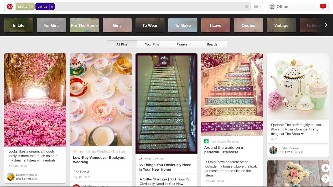Filter by 'In Life' guide
Viewport: 333px width, 187px height.
tap(19, 25)
